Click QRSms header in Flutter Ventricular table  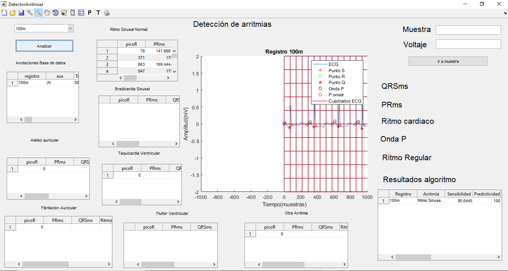coord(204,227)
